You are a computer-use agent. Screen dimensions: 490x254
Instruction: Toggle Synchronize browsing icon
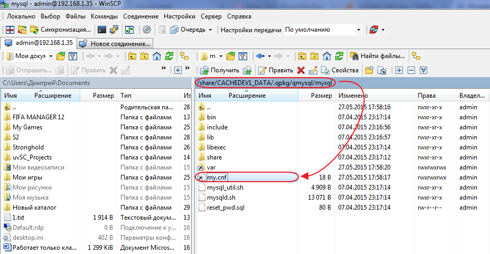point(129,30)
